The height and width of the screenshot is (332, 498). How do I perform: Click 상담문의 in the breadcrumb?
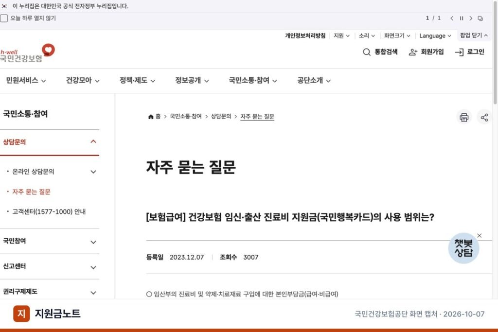(x=221, y=117)
